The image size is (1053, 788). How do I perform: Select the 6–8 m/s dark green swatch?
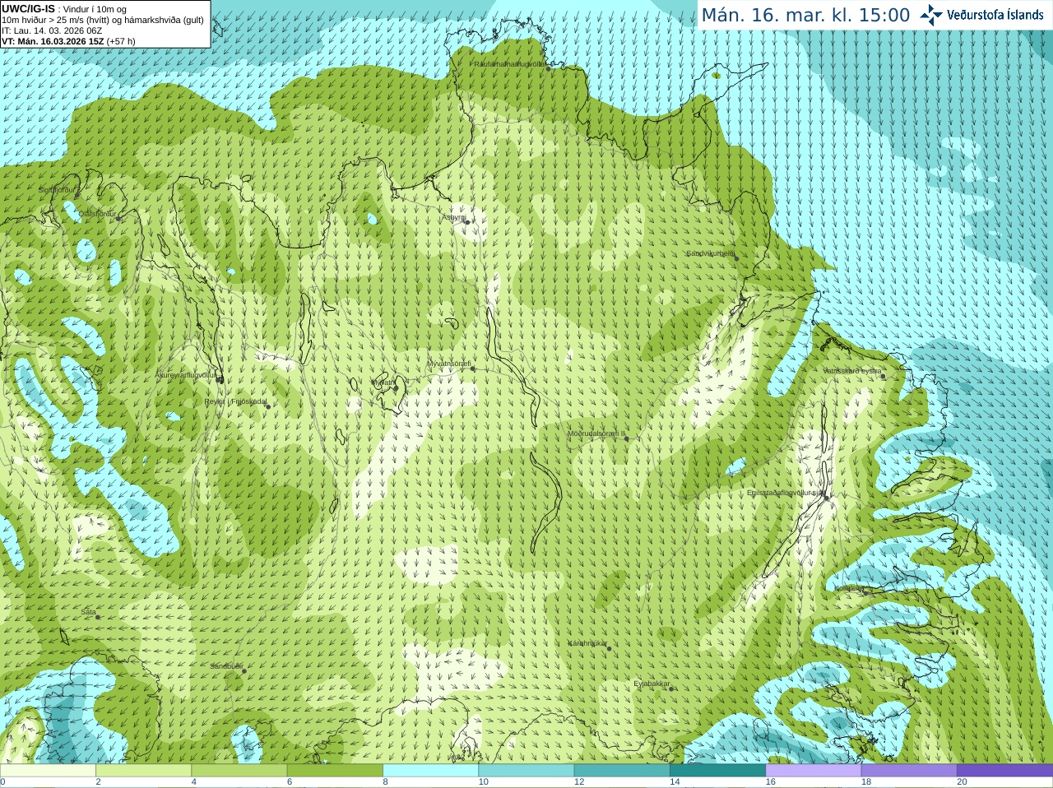(x=335, y=771)
